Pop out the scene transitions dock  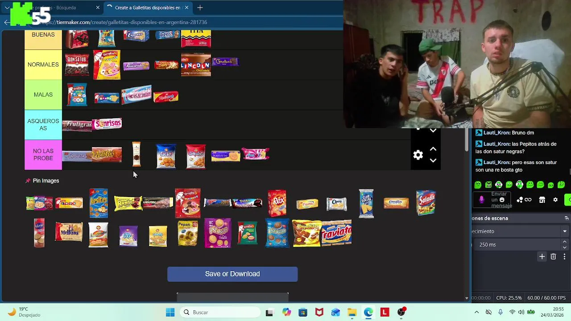[x=567, y=218]
